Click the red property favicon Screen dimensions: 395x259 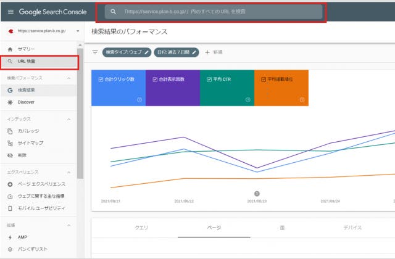click(x=10, y=31)
